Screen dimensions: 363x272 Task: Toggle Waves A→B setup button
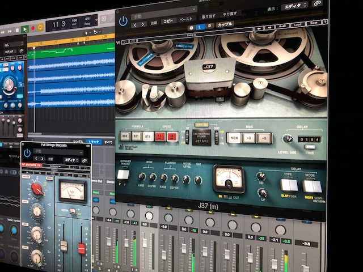(x=282, y=26)
